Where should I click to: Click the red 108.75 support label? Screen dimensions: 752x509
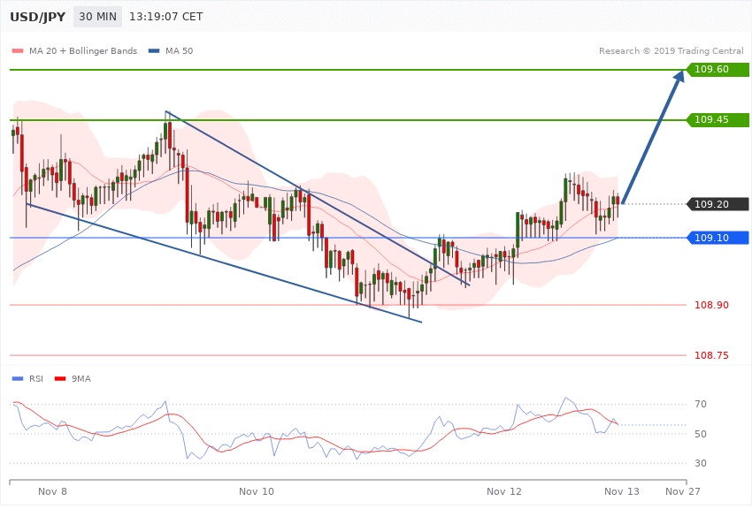click(x=711, y=355)
